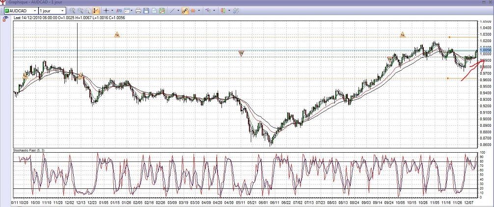Click the orange 1k alert marker on left
The height and width of the screenshot is (207, 494).
[x=117, y=35]
